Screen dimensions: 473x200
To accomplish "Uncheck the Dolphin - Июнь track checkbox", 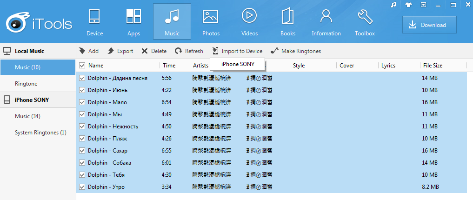I will [82, 90].
